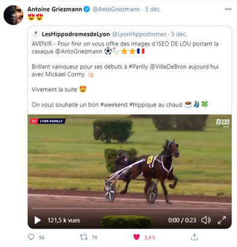This screenshot has height=247, width=237.
Task: Click the blue verified badge
Action: coord(87,9)
